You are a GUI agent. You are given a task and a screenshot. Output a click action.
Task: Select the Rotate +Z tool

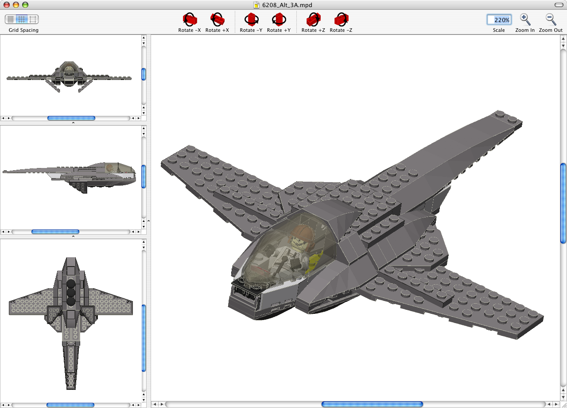[x=313, y=19]
